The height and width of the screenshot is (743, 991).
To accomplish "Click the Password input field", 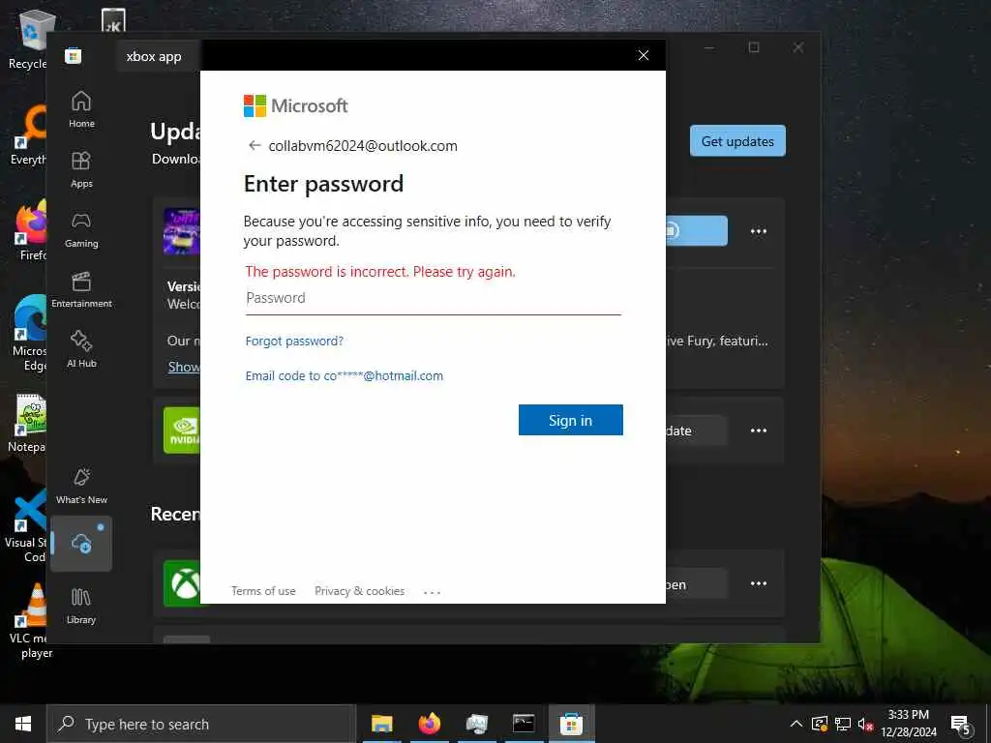I will coord(433,298).
